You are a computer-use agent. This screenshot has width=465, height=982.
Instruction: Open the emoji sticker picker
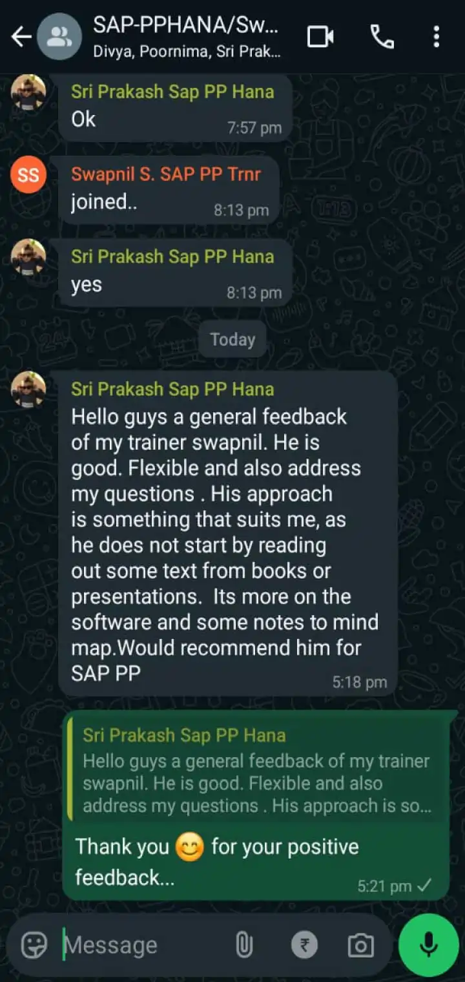34,946
